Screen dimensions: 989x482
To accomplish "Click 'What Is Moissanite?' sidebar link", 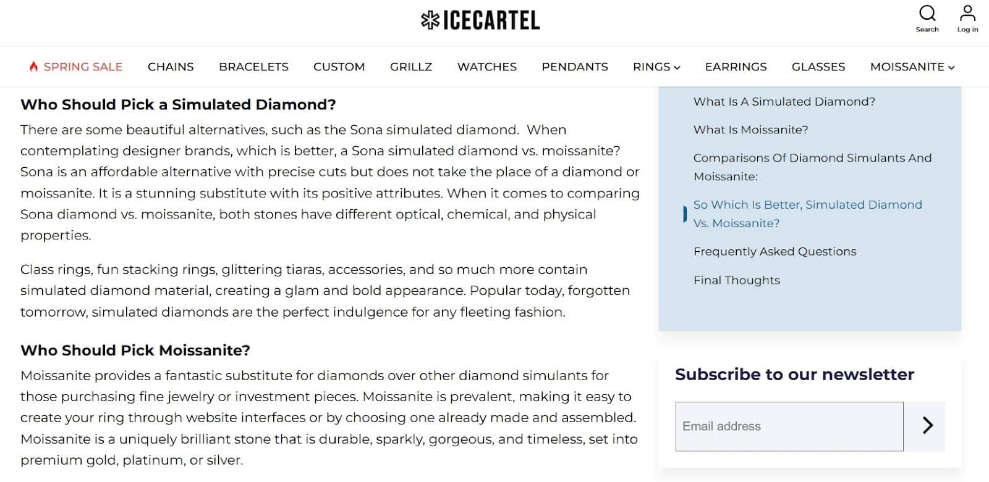I will pyautogui.click(x=752, y=130).
